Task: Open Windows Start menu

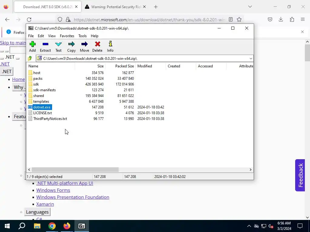Action: 7,226
